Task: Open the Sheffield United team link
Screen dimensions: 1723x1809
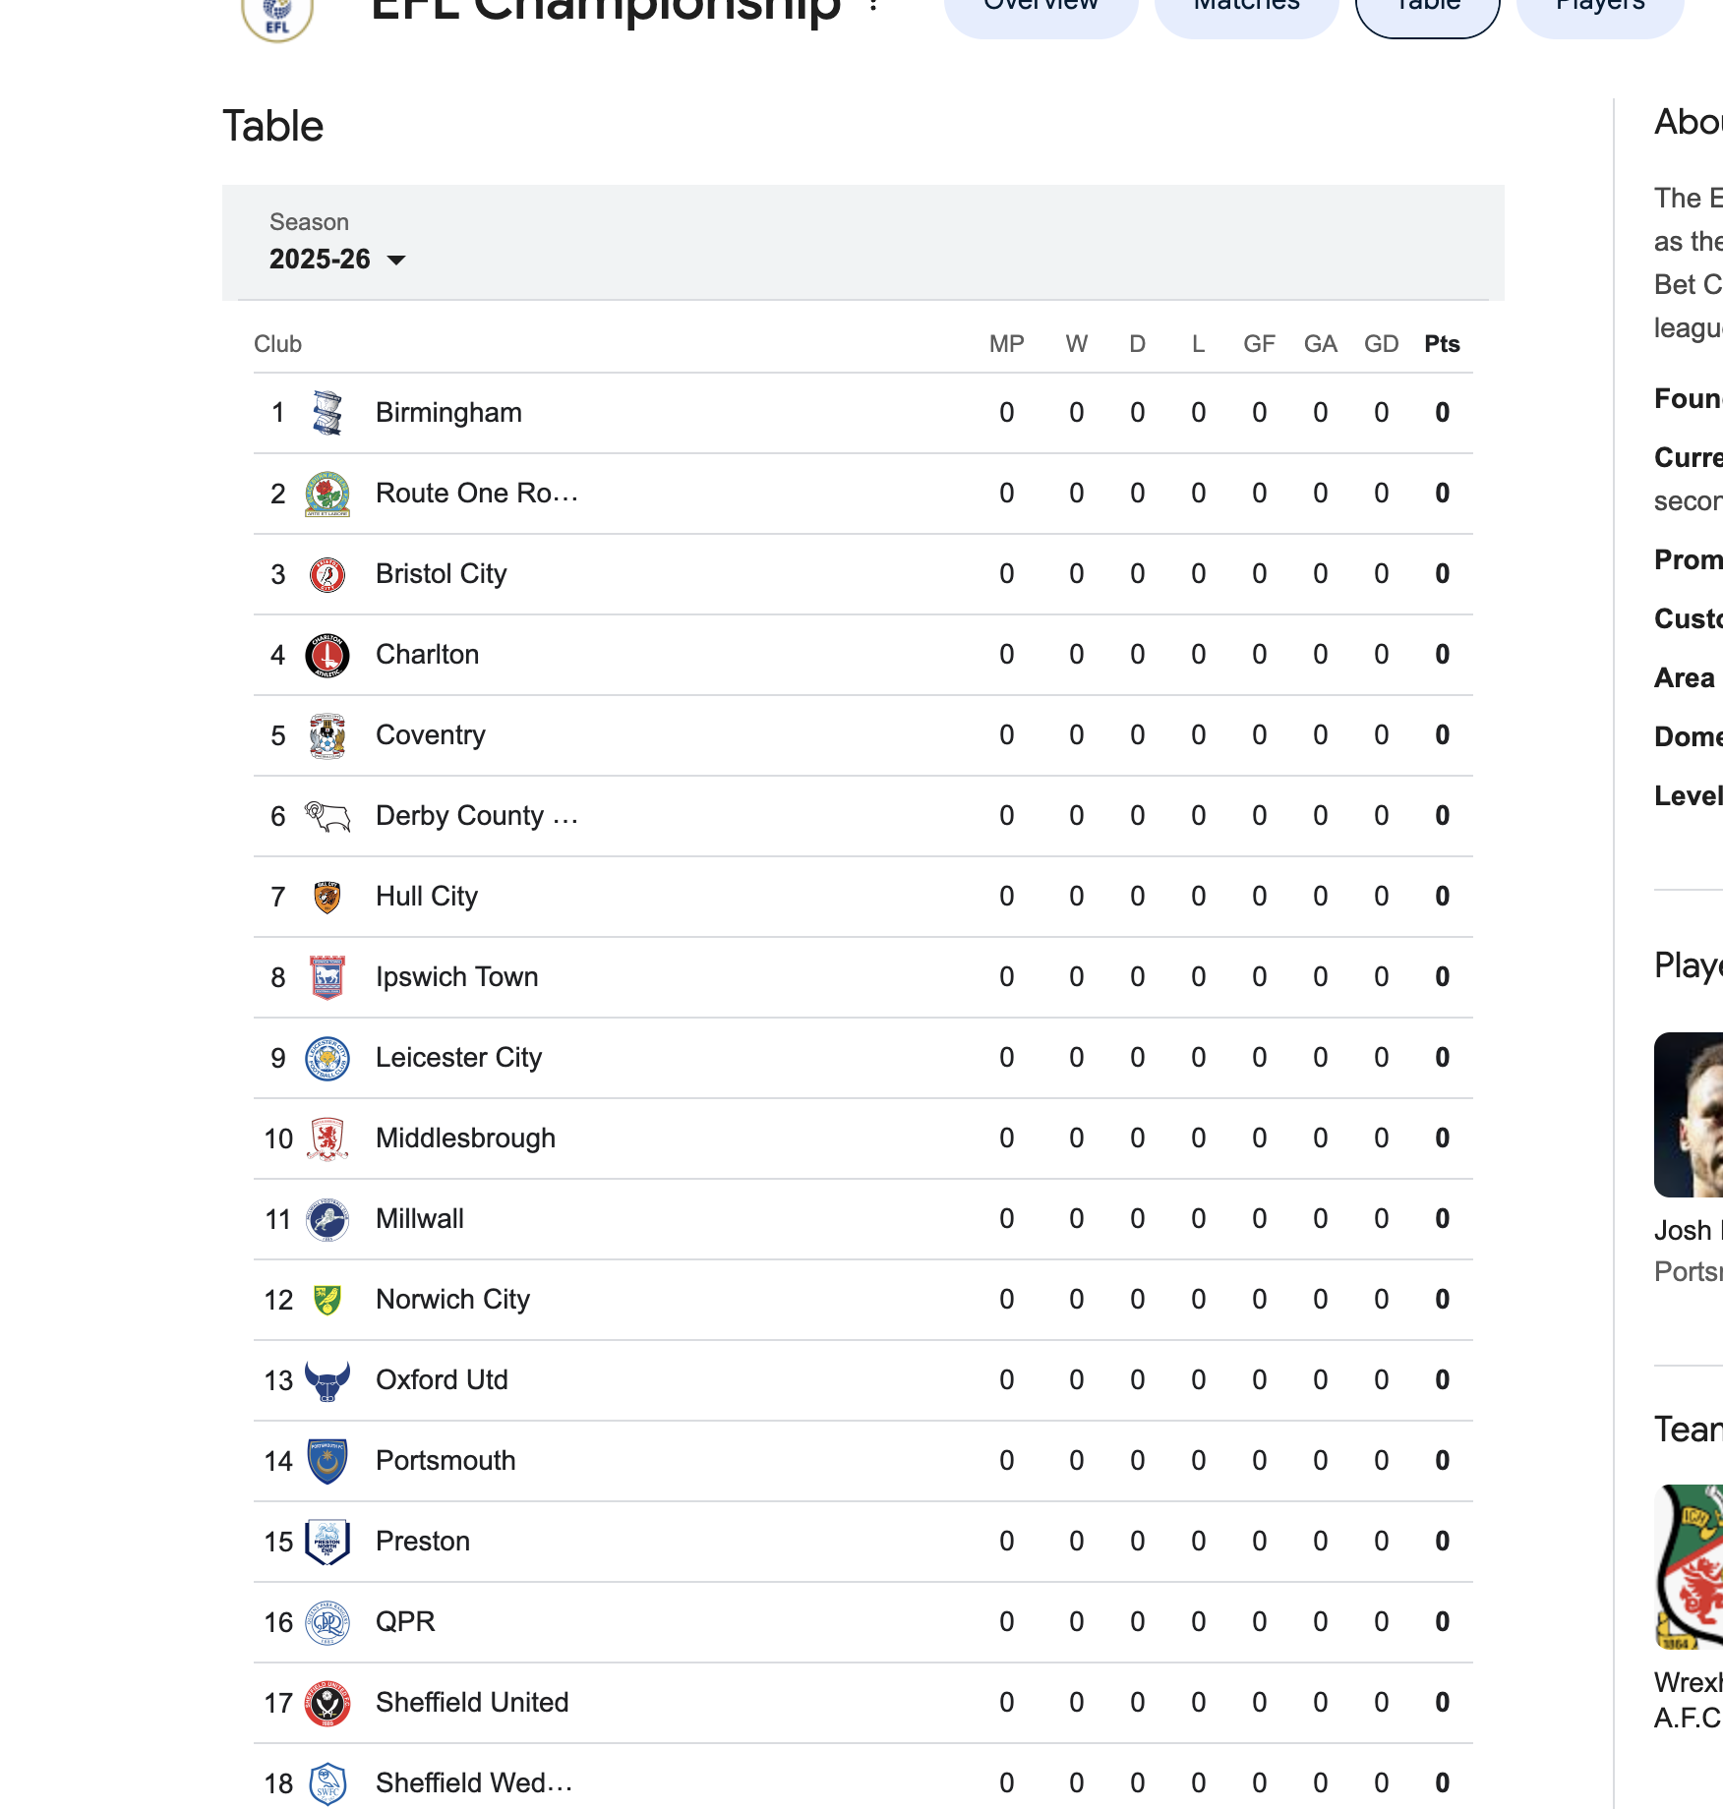Action: click(x=473, y=1703)
